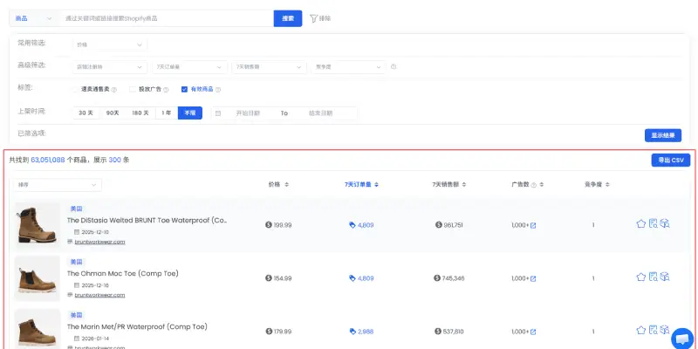
Task: Sort by 竞争度 column arrows
Action: pyautogui.click(x=607, y=185)
